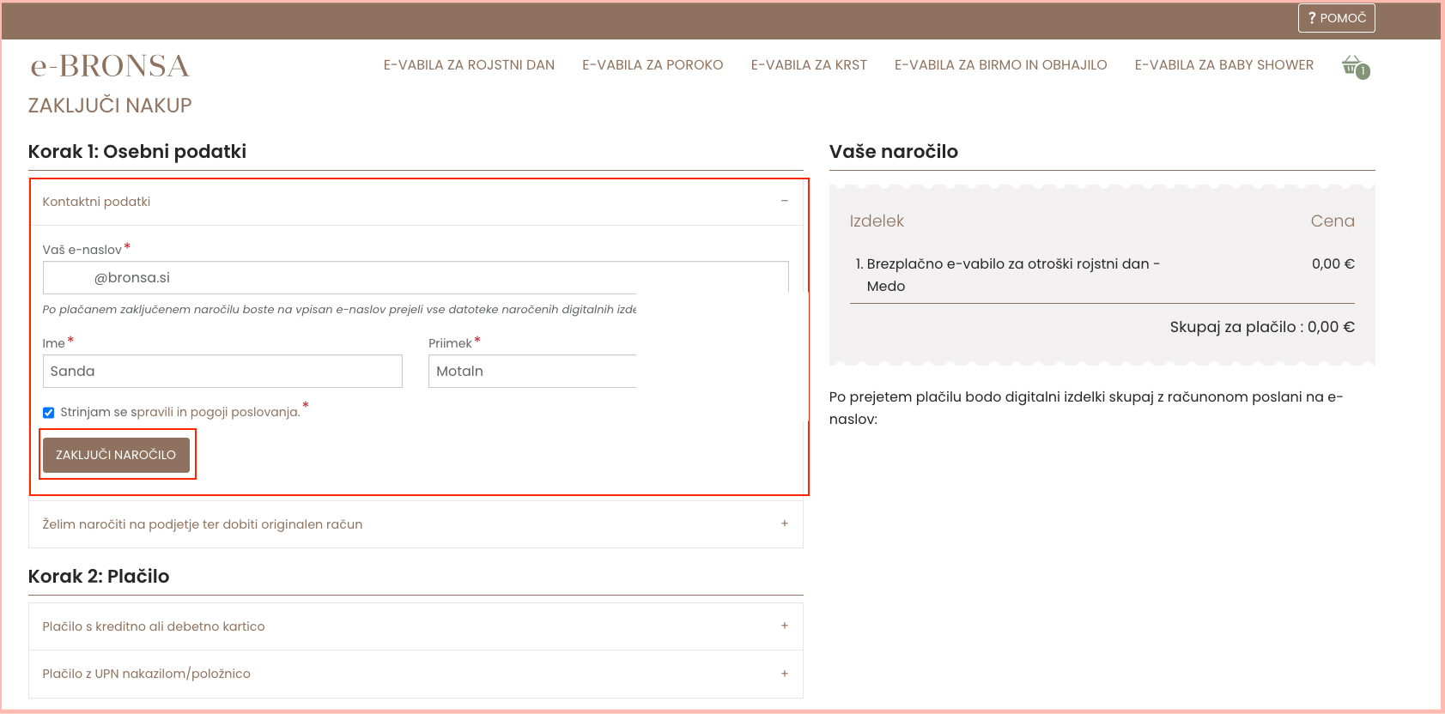Open E-VABILA ZA BIRMO IN OBHAJILO menu
This screenshot has width=1445, height=714.
tap(1000, 65)
